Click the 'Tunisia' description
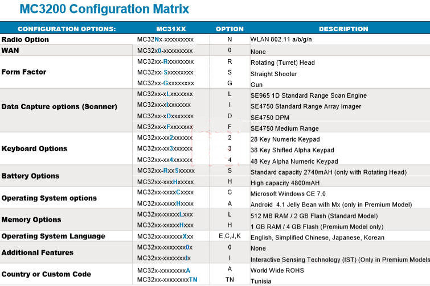 (x=261, y=281)
